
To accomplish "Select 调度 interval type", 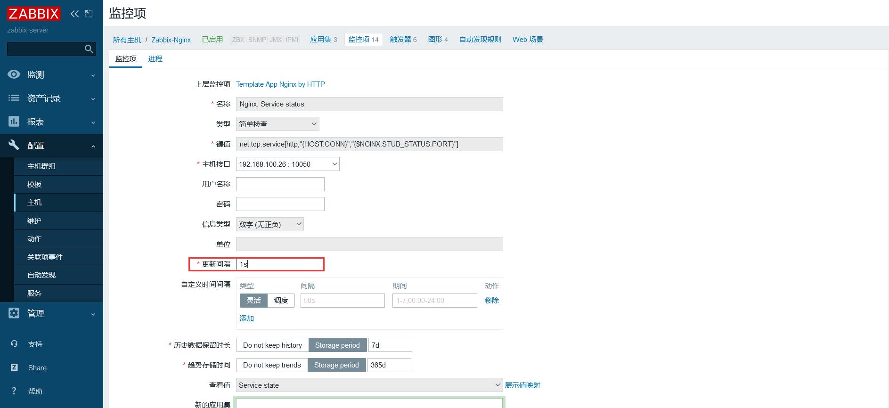I will coord(281,301).
